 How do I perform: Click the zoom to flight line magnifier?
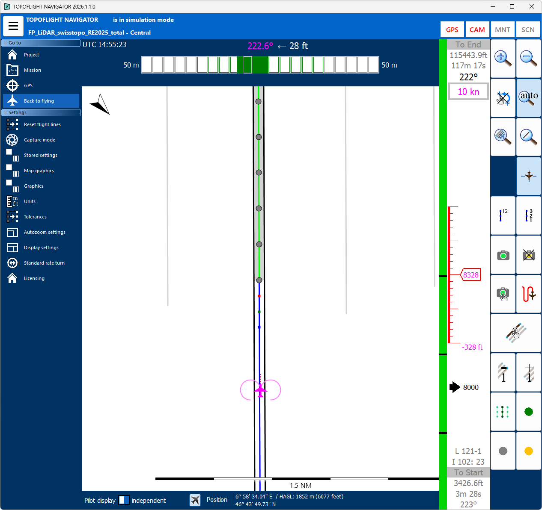pos(529,137)
